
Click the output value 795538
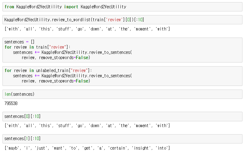pos(11,103)
